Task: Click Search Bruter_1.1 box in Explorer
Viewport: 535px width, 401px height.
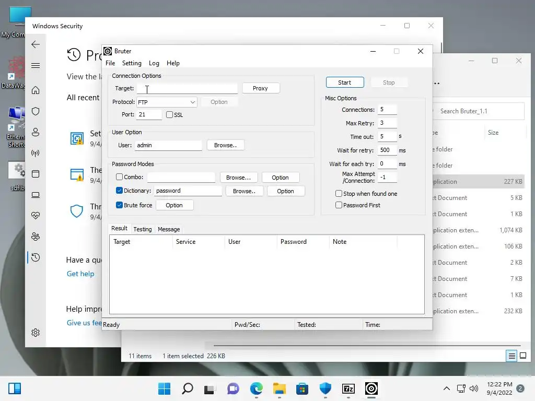Action: 478,111
